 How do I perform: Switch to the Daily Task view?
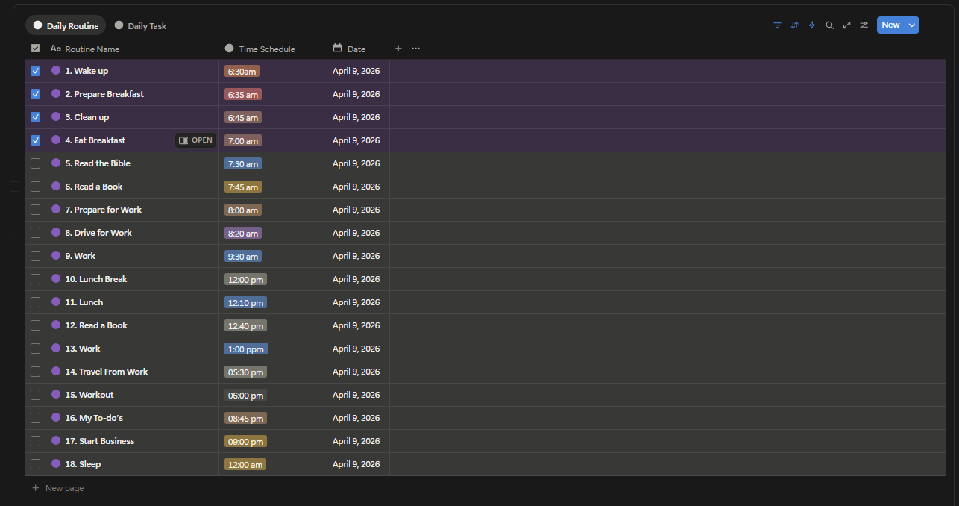point(140,25)
